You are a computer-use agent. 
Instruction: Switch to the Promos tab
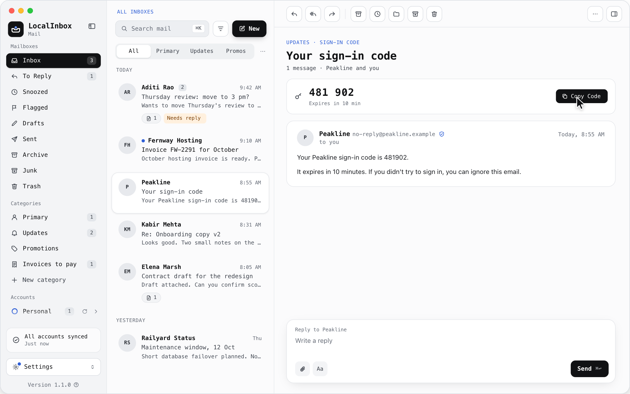236,51
